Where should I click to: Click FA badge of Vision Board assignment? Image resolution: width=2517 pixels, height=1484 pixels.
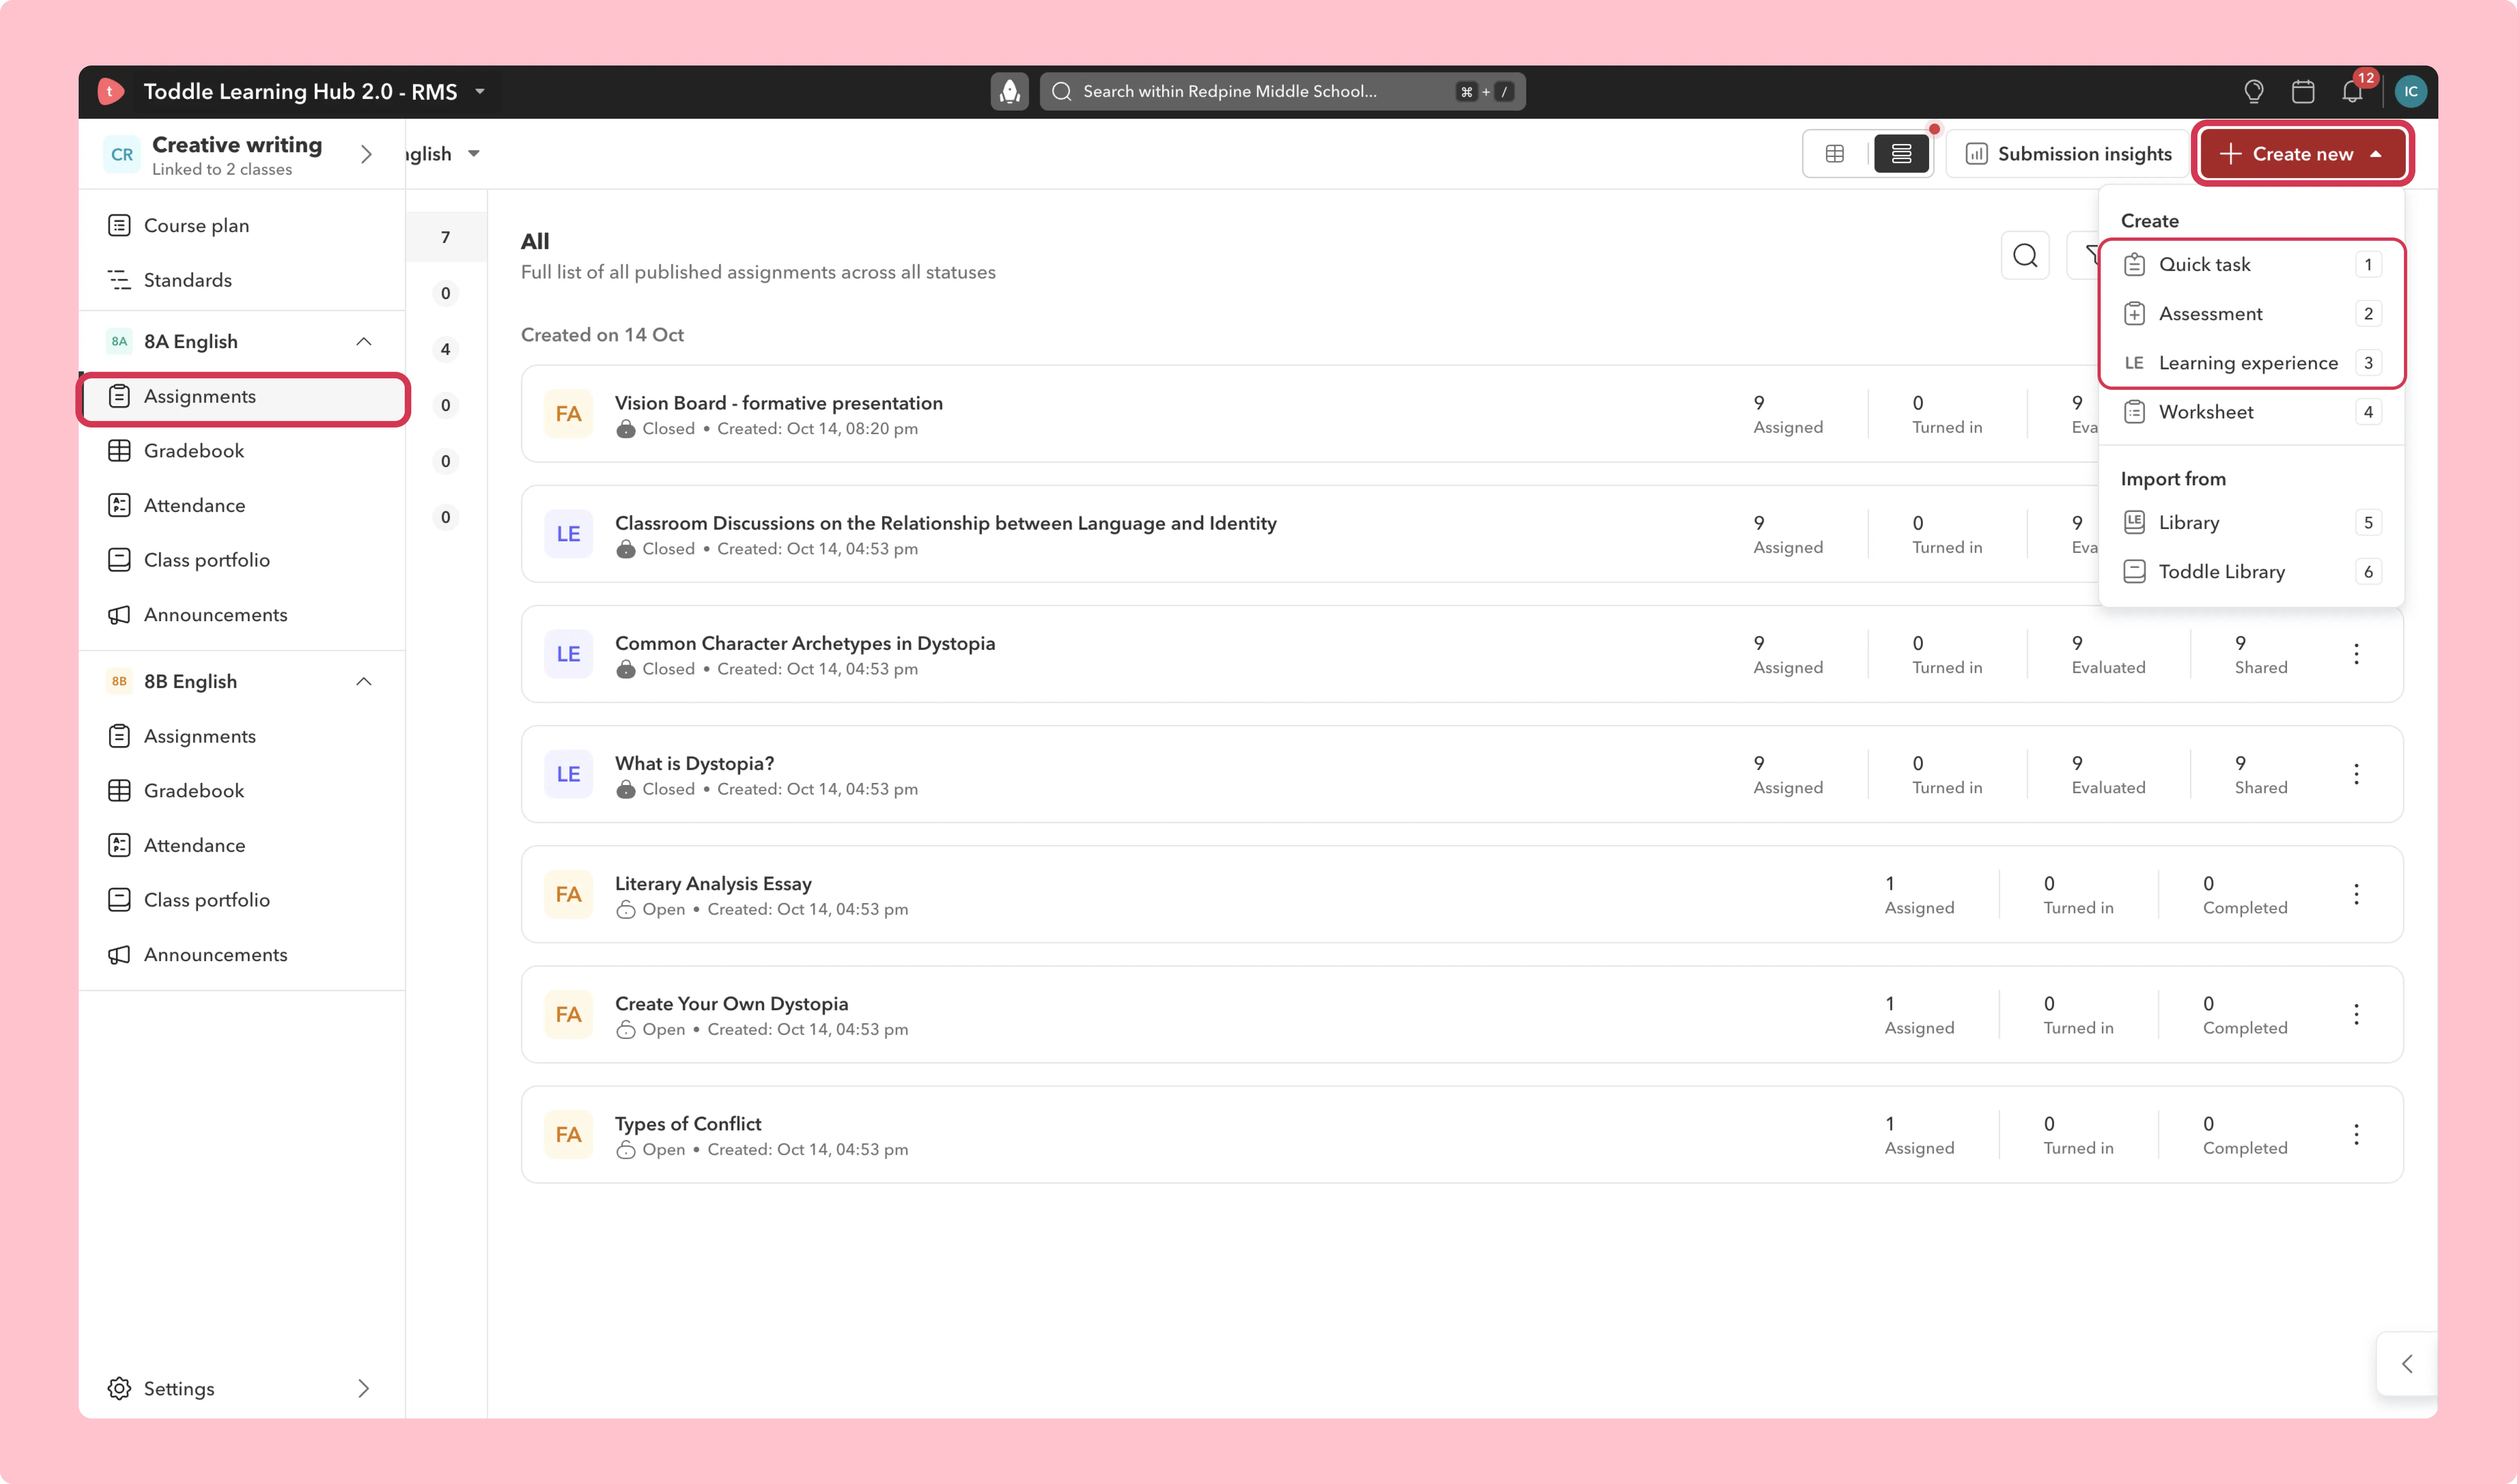click(x=568, y=414)
